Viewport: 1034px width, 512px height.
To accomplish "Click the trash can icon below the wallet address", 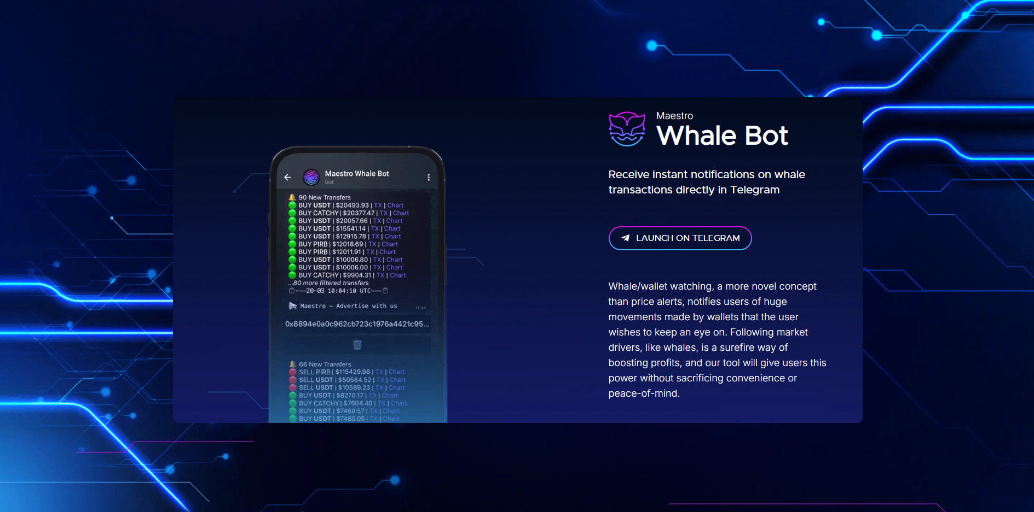I will [x=356, y=344].
